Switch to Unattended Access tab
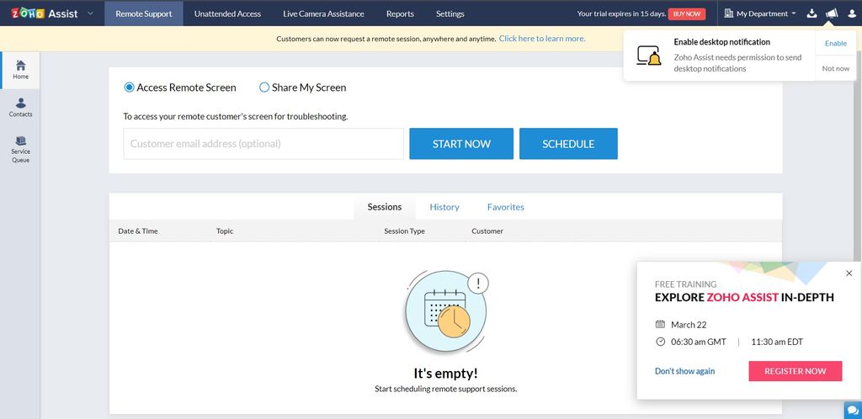This screenshot has height=419, width=862. 227,13
